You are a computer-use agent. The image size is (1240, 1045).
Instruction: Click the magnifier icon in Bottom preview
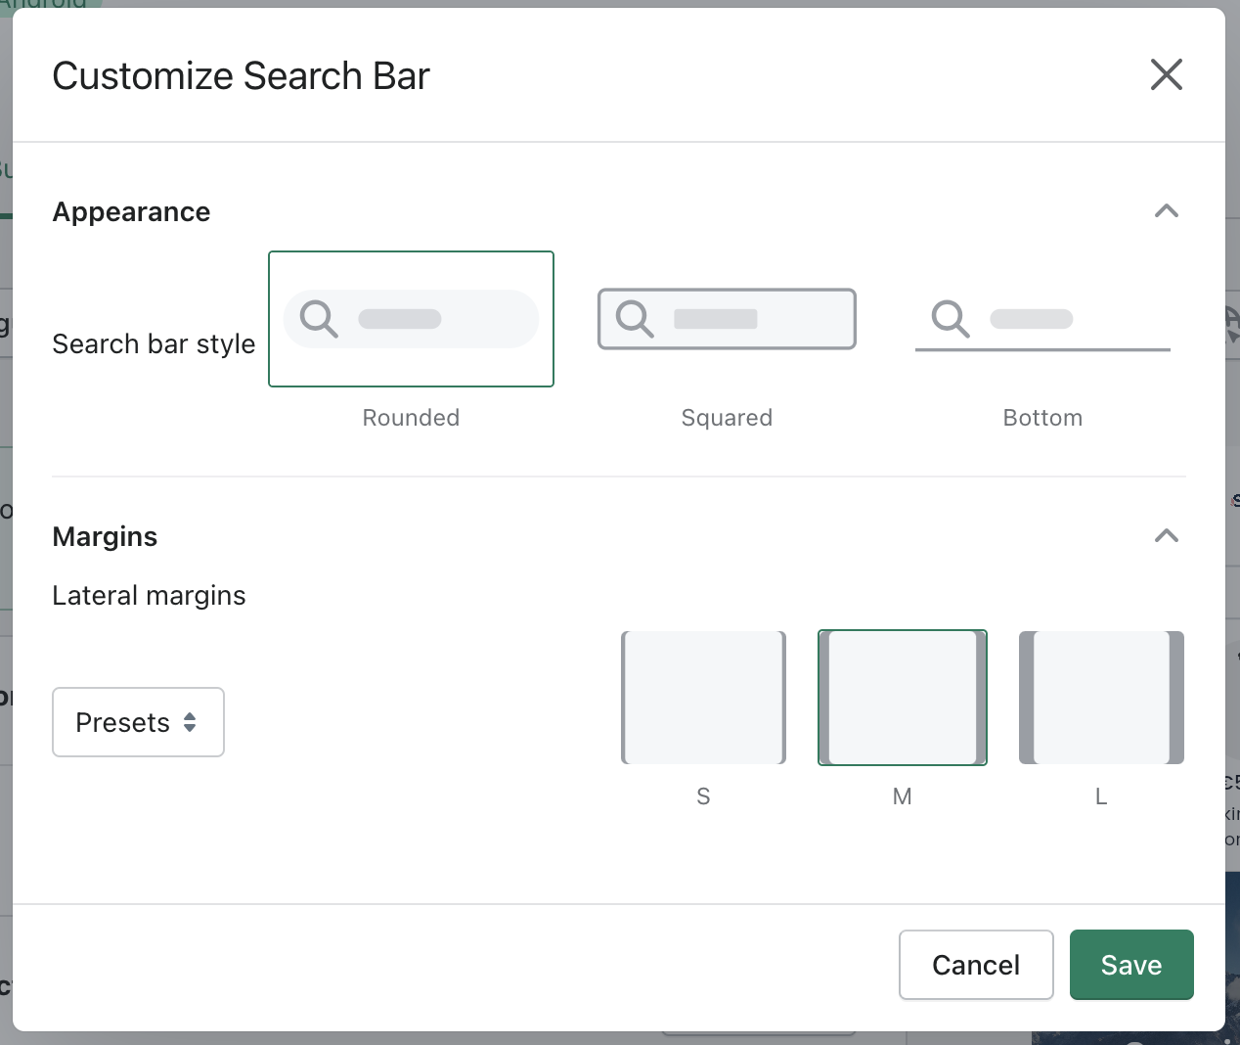coord(950,319)
